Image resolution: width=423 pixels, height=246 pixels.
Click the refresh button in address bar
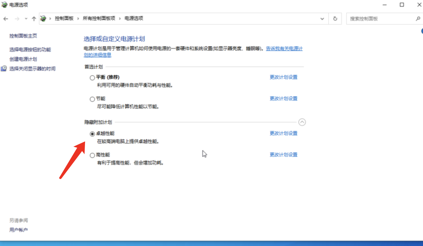point(335,19)
